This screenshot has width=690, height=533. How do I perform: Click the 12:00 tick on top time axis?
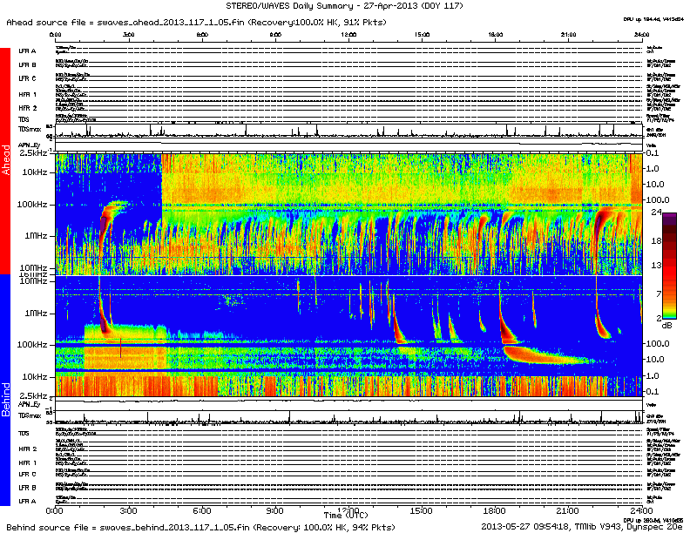349,35
